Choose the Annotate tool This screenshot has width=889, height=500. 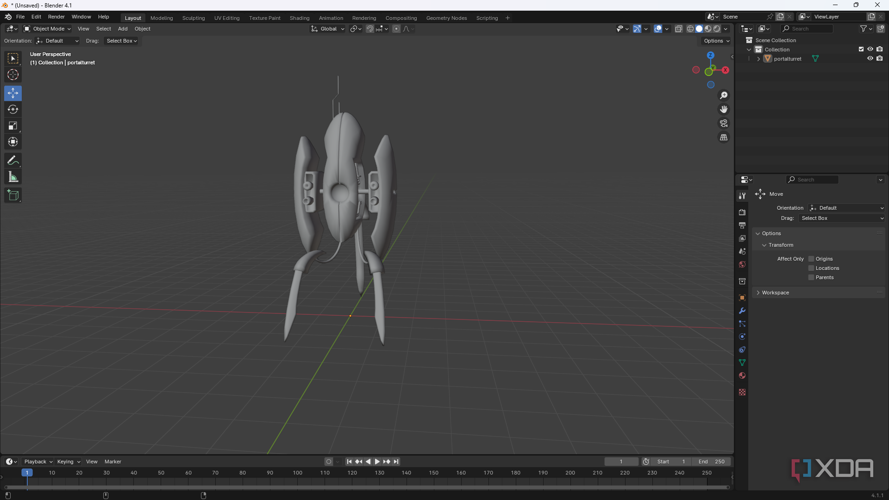(x=13, y=161)
